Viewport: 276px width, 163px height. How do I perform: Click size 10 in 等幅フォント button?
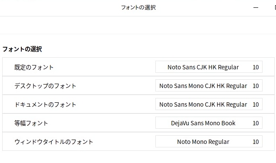coord(256,123)
